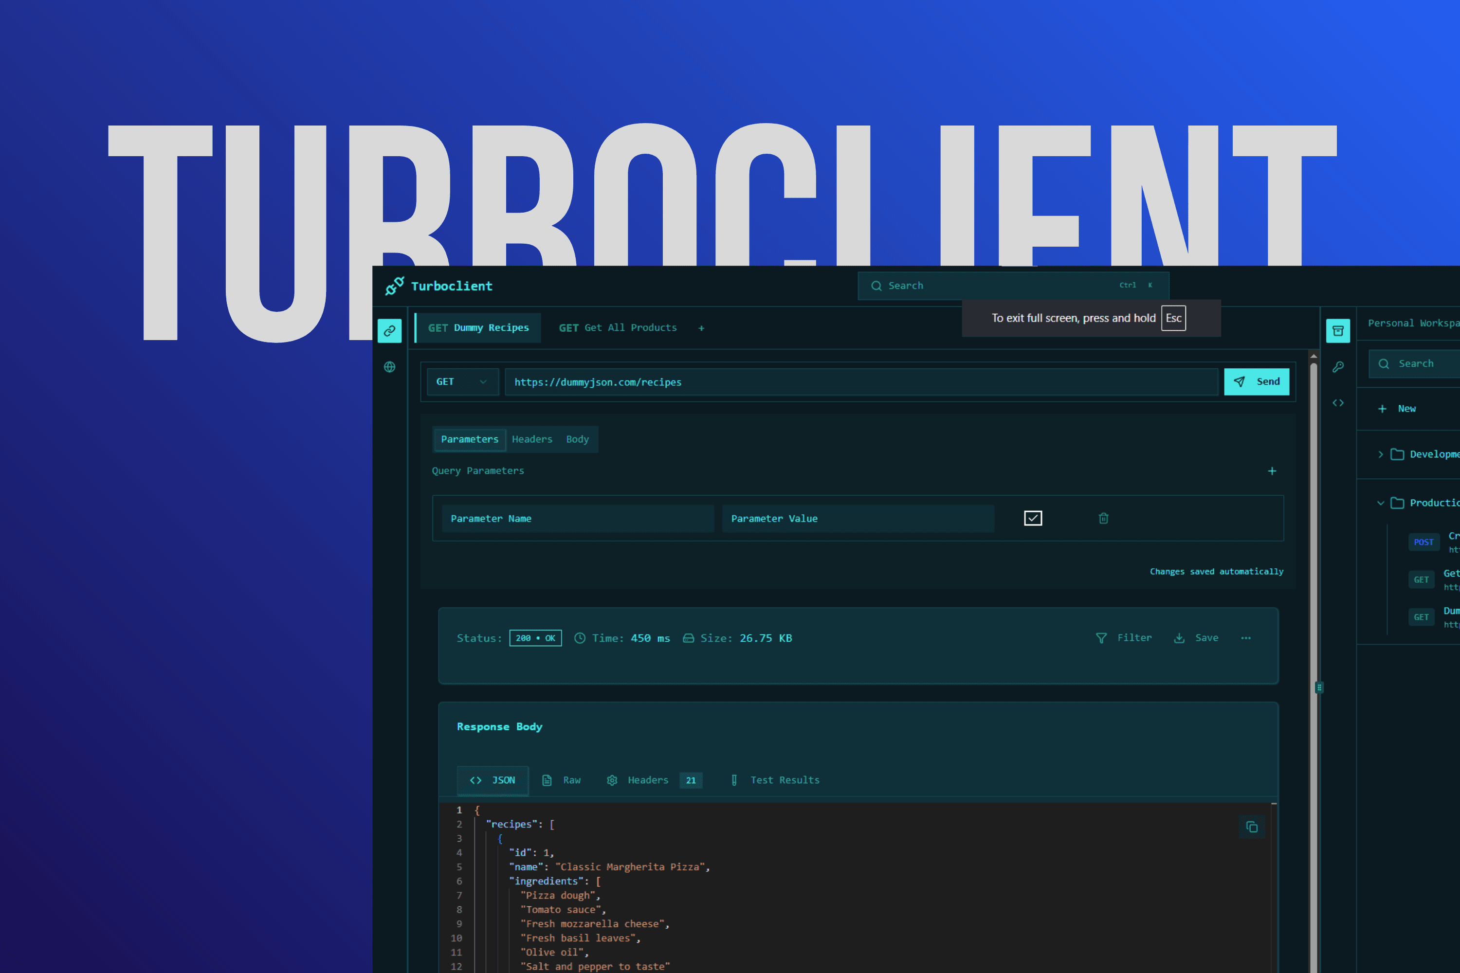
Task: Copy the response body using copy icon
Action: [x=1252, y=827]
